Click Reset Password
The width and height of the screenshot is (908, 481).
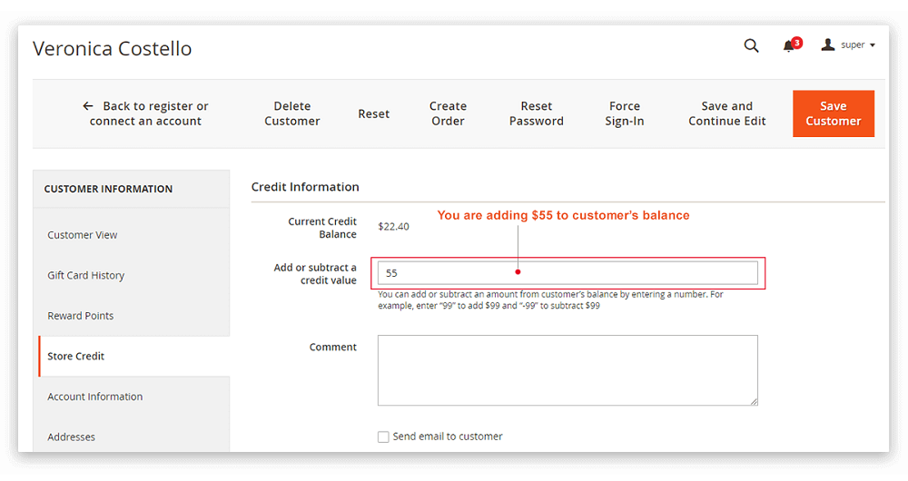click(x=536, y=113)
